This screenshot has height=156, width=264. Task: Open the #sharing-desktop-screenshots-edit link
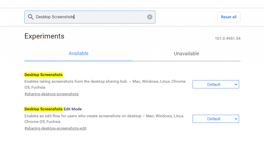tap(55, 128)
